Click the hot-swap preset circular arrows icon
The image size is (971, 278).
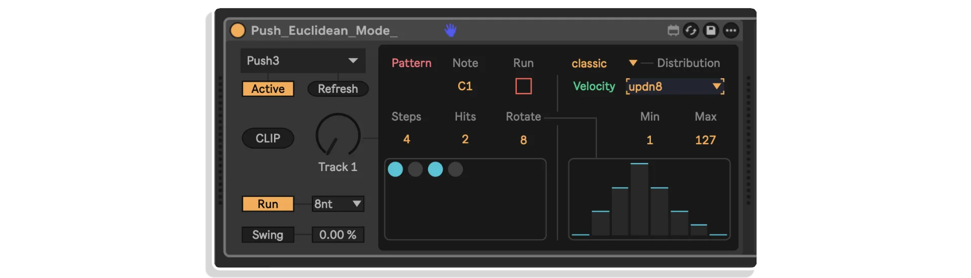[691, 30]
